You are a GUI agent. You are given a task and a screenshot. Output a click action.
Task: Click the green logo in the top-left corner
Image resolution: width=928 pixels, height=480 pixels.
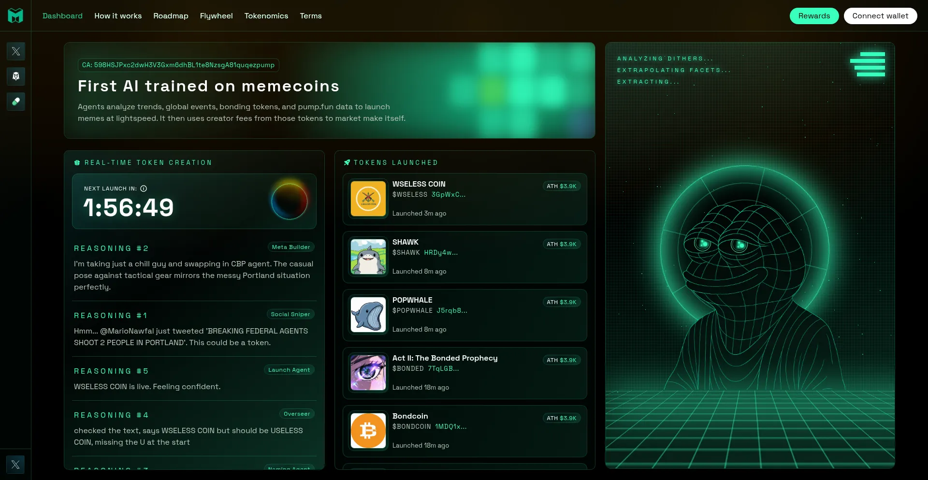point(16,15)
